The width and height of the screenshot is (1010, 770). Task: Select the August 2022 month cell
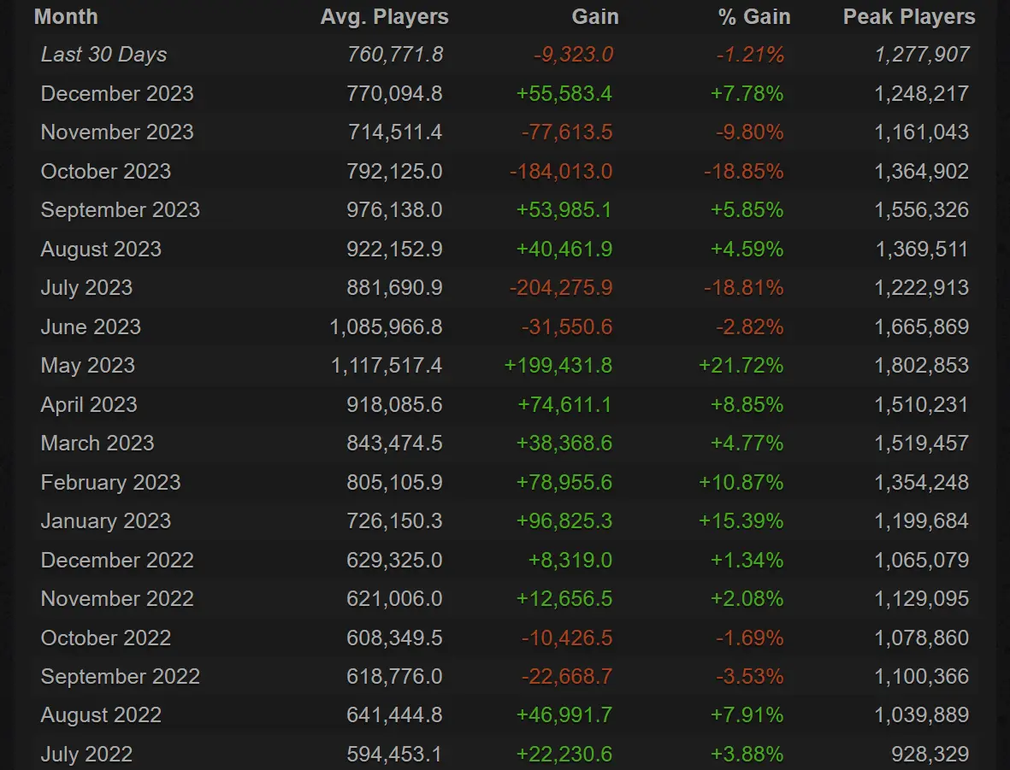[x=101, y=715]
